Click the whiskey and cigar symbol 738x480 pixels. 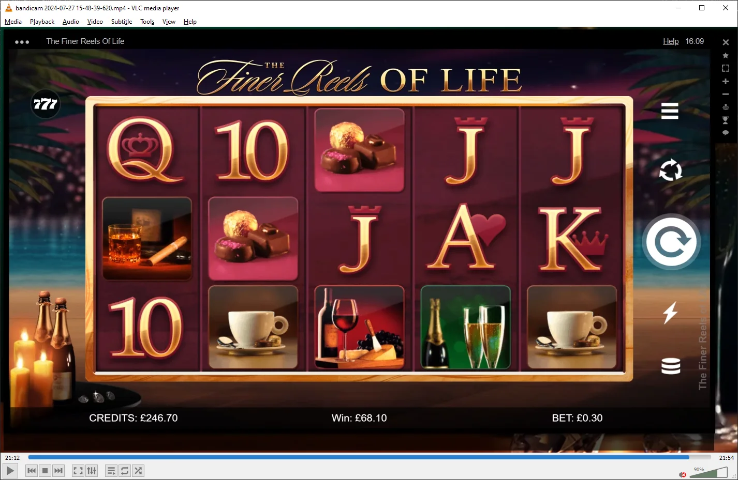tap(147, 238)
